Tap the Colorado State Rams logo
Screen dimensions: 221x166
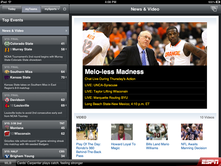click(7, 44)
